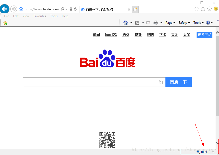Minimize the browser window

tap(190, 3)
